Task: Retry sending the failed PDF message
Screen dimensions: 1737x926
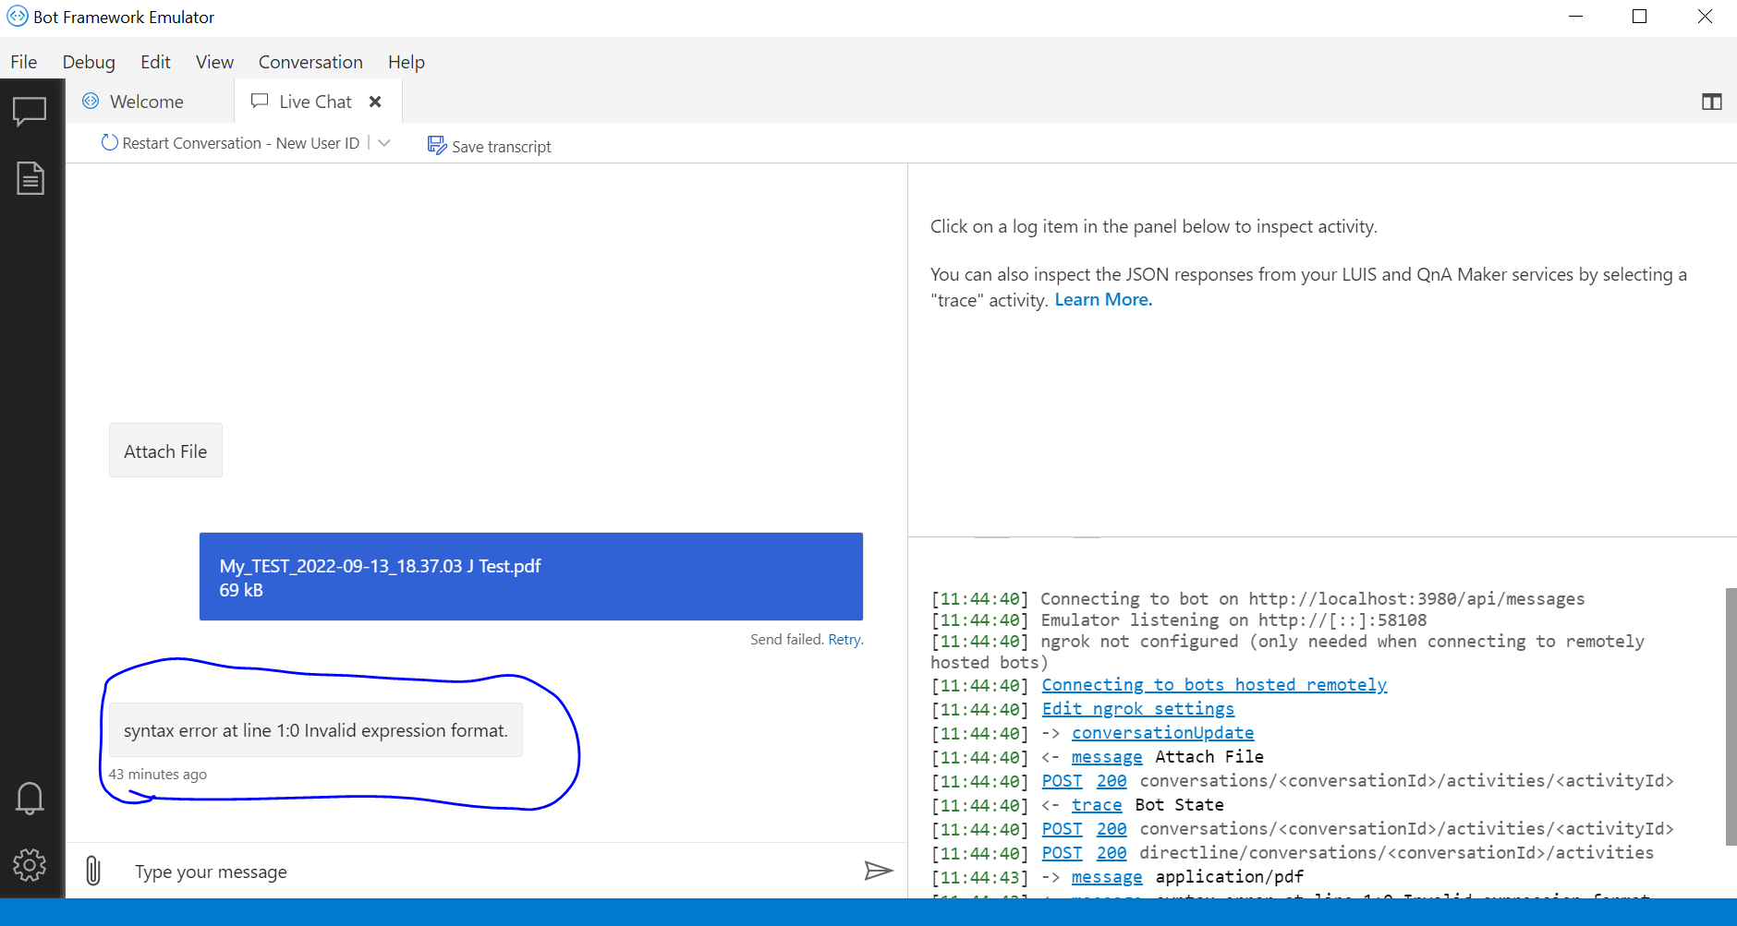Action: point(844,639)
